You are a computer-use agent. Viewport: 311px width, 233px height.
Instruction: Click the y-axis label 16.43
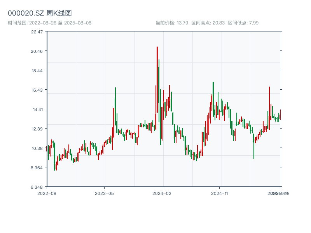(37, 90)
